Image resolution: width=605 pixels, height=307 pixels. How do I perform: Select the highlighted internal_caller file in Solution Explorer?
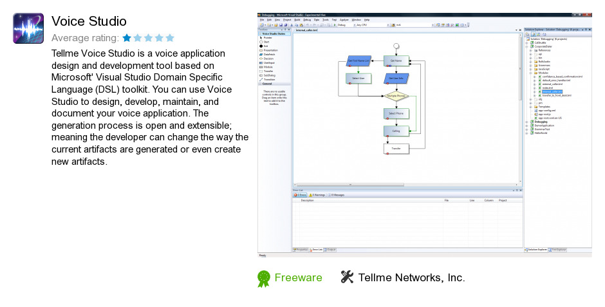coord(552,92)
